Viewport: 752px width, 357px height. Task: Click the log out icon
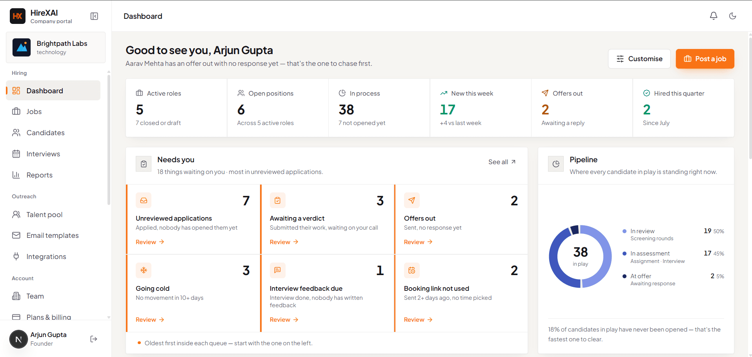(94, 339)
